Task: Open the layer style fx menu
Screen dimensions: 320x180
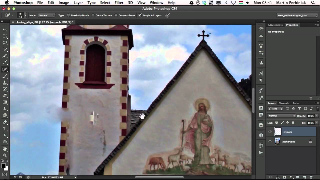Action: [x=277, y=177]
